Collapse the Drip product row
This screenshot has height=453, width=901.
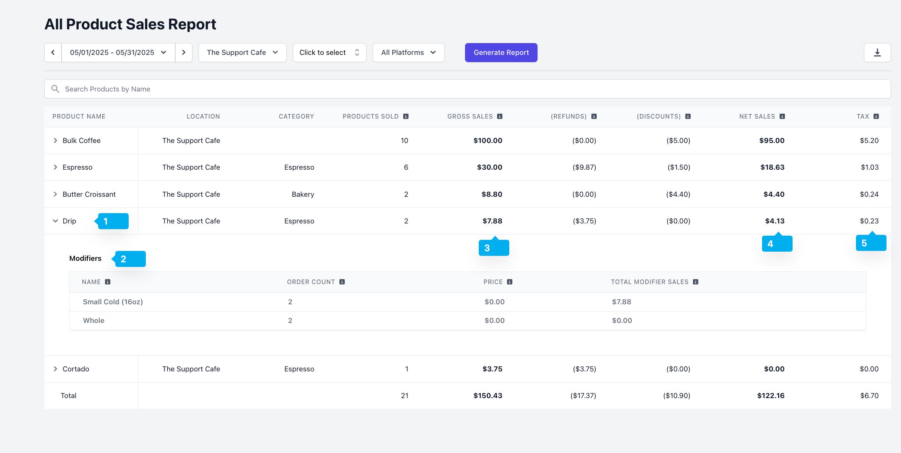[x=55, y=221]
